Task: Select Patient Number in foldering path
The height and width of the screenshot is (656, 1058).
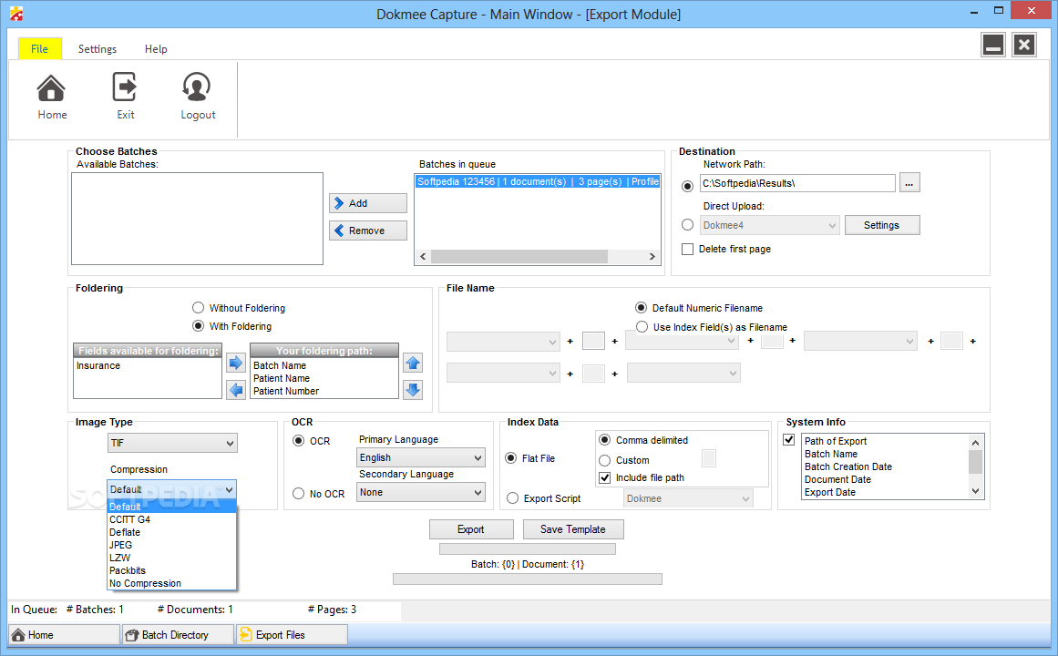Action: coord(324,391)
